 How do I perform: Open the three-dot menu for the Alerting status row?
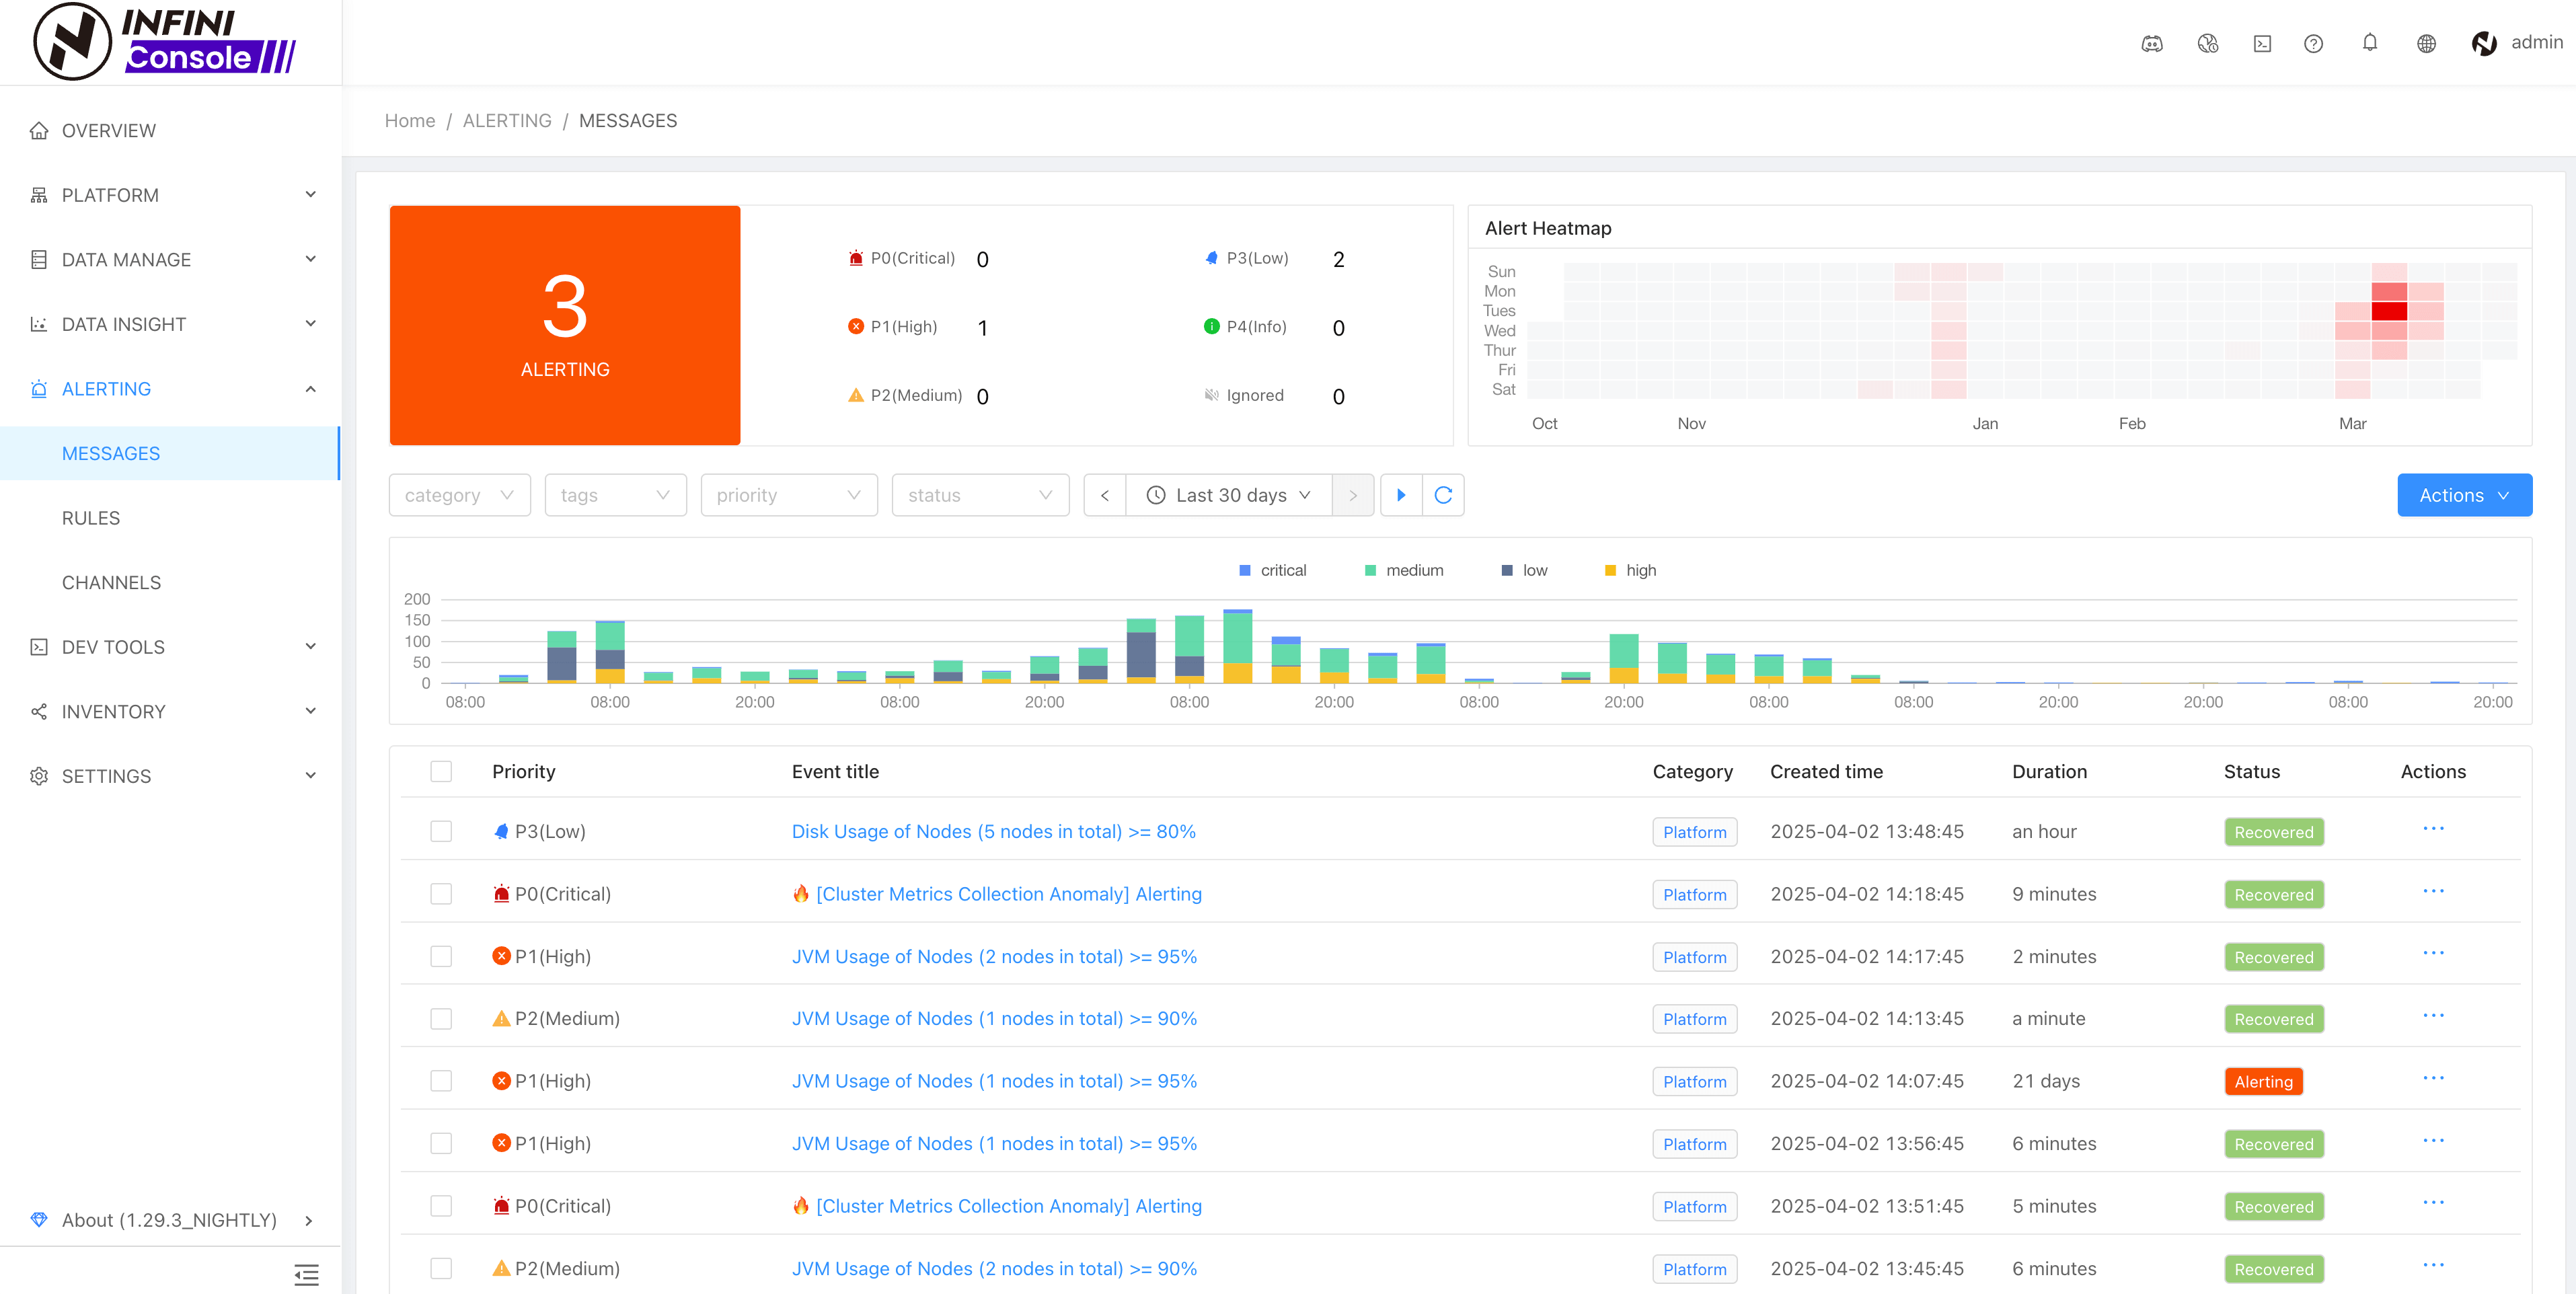pyautogui.click(x=2433, y=1079)
